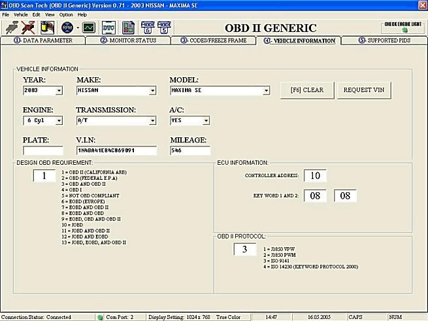Click the DTC trouble codes icon
Screen dimensions: 428x321
click(x=108, y=27)
